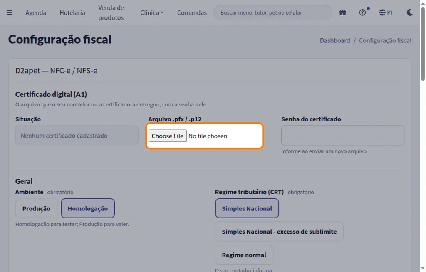This screenshot has height=272, width=426.
Task: Click 'Informe ao enviar um novo arquivo' hint
Action: click(x=324, y=151)
